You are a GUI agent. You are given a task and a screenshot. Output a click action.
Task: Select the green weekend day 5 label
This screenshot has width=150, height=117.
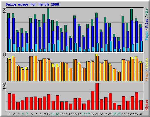pyautogui.click(x=27, y=114)
